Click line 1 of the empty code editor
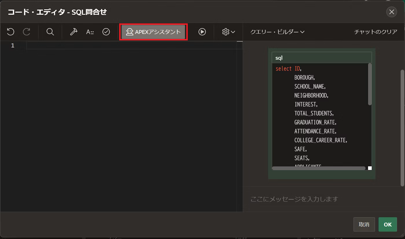The image size is (405, 239). 87,45
